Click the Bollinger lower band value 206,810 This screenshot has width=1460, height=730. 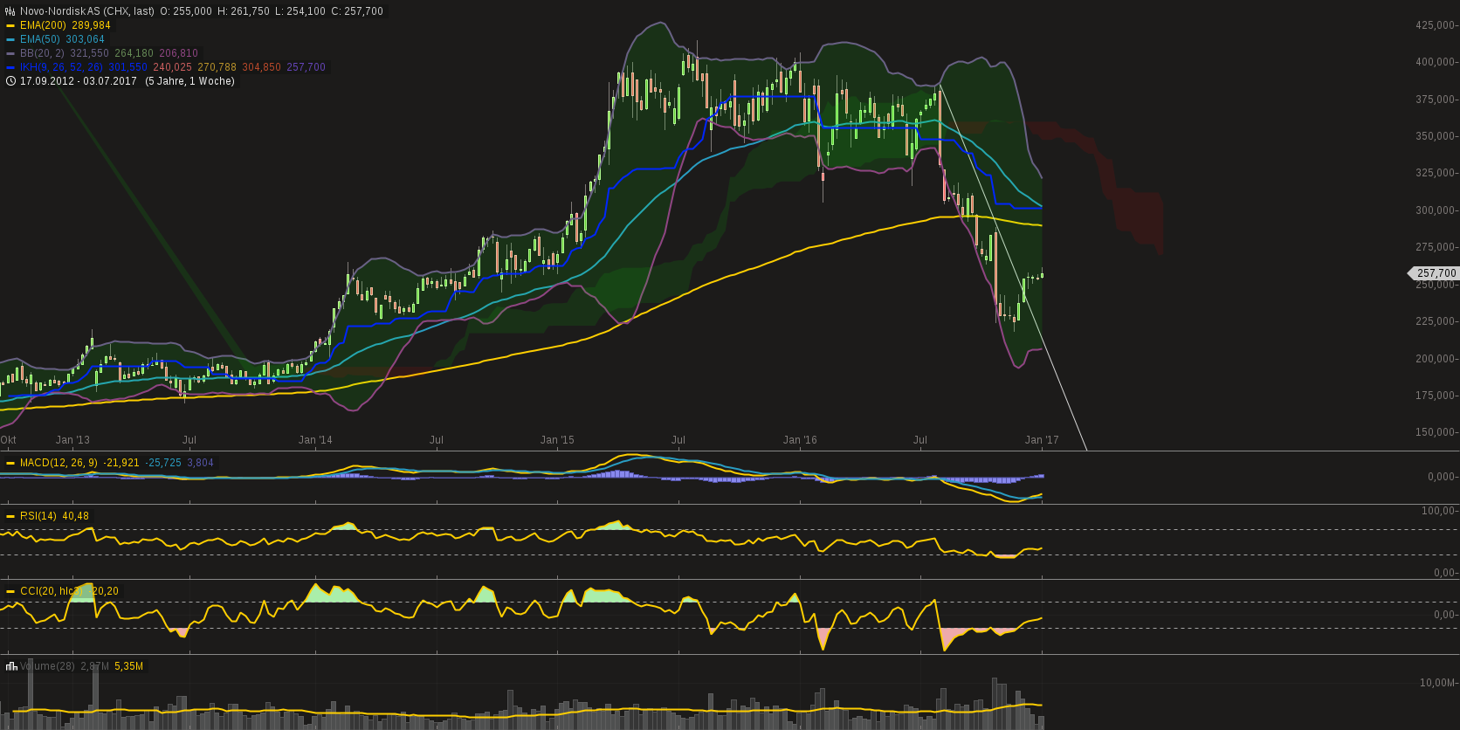(179, 53)
